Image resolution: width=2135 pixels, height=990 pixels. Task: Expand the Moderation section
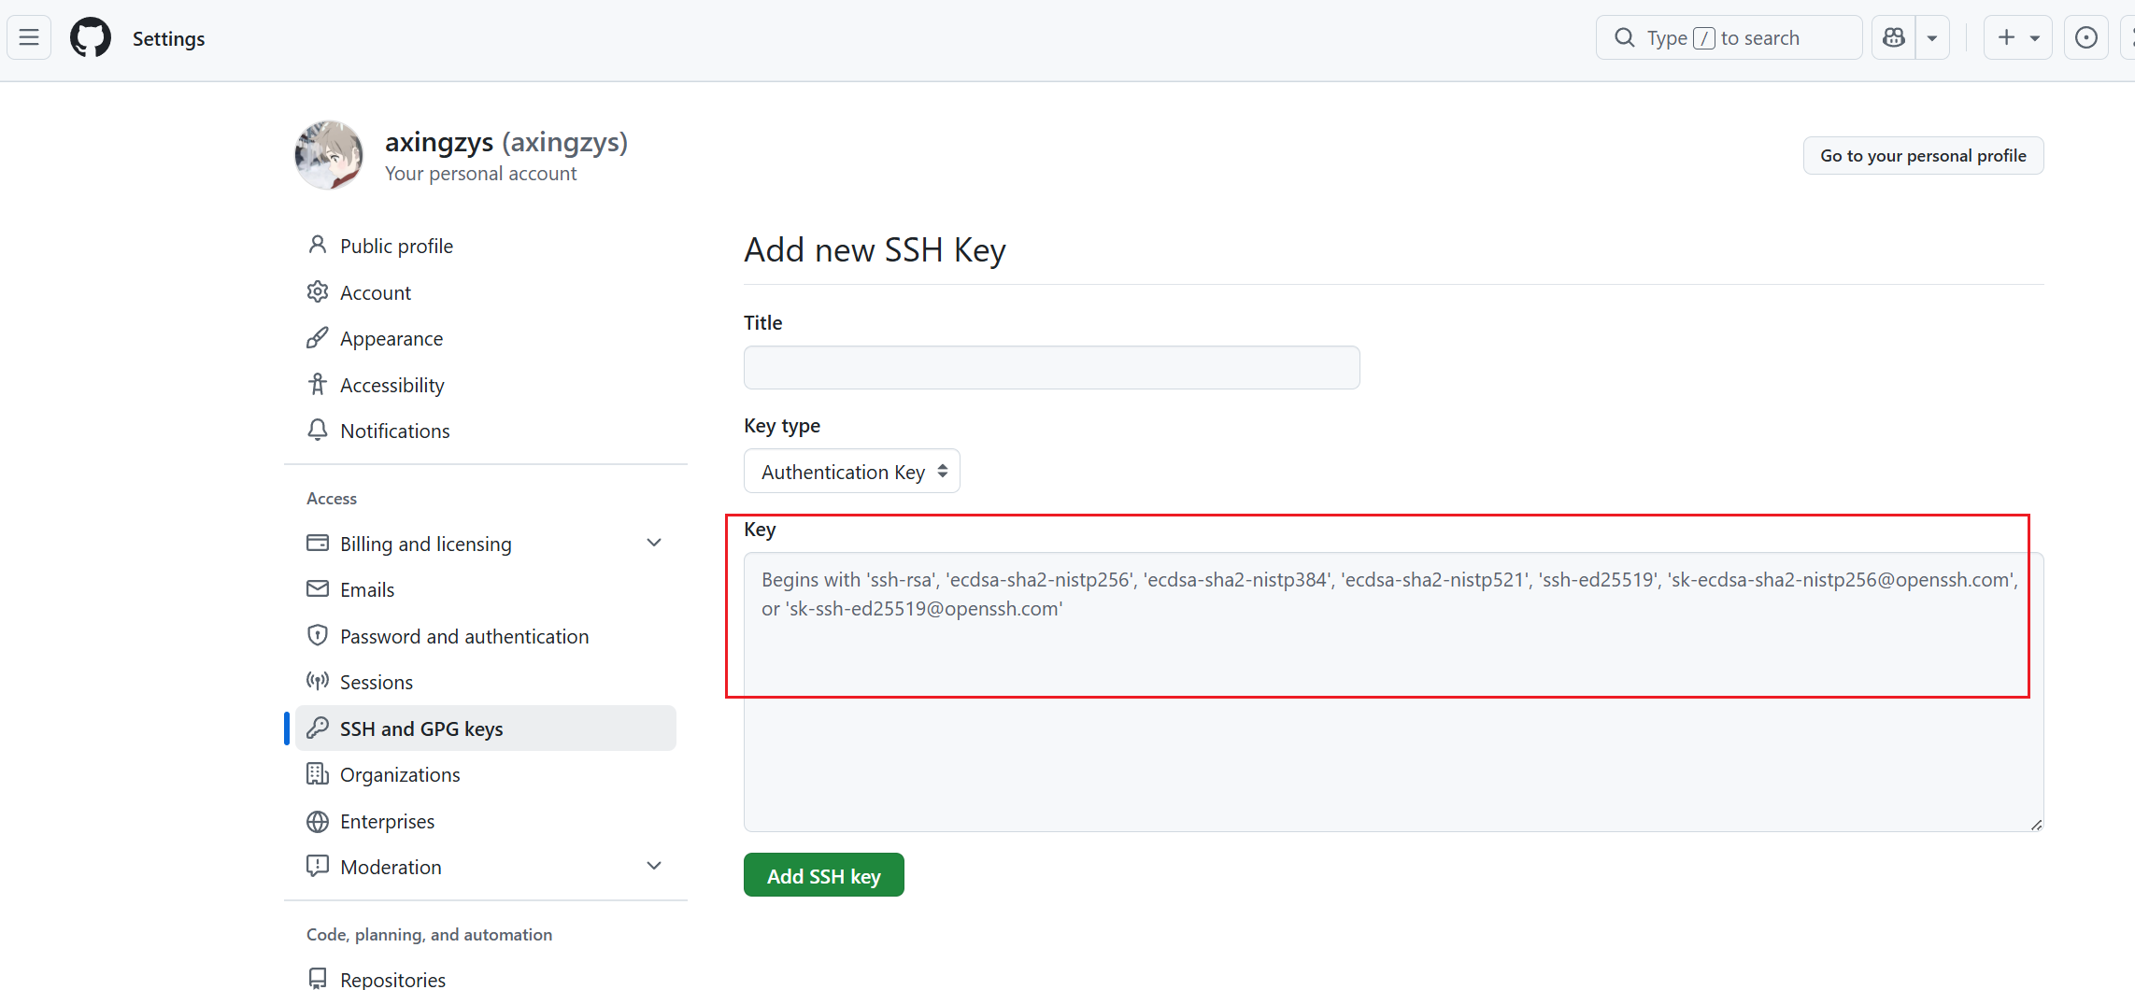(x=654, y=866)
